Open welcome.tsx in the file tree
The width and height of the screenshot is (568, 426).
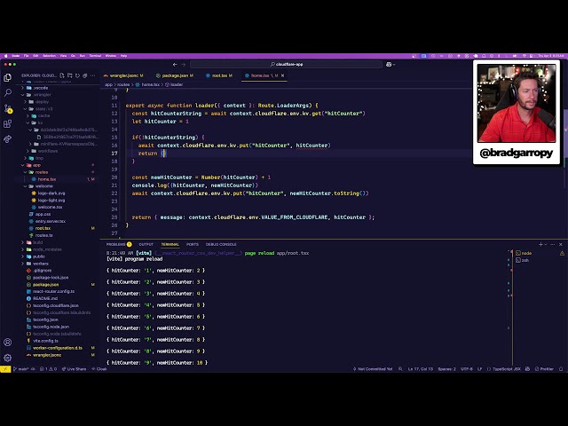pyautogui.click(x=50, y=207)
